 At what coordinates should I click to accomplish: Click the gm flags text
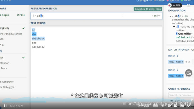[155, 16]
